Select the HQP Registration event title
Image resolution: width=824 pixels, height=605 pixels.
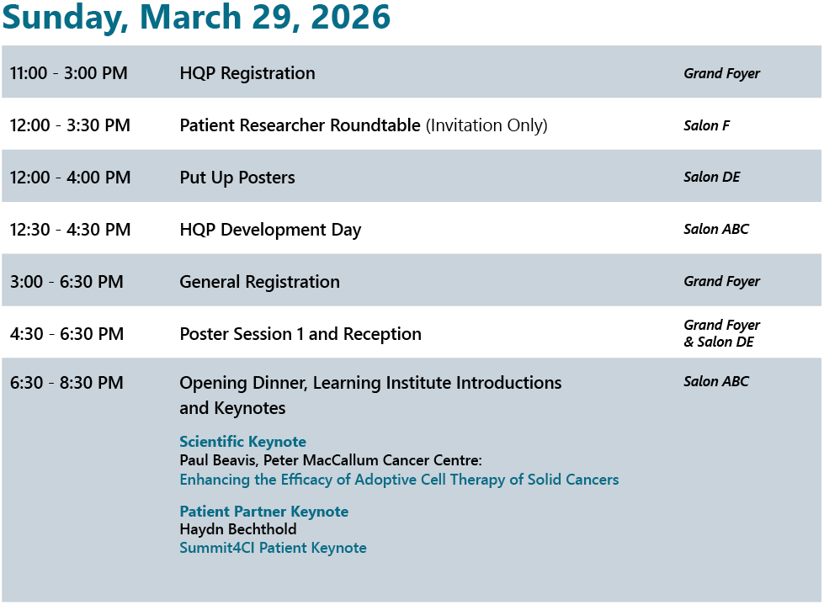click(247, 73)
